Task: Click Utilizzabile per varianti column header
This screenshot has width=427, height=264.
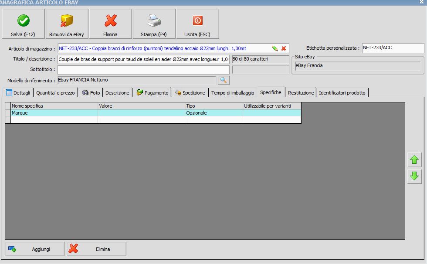Action: (x=272, y=106)
